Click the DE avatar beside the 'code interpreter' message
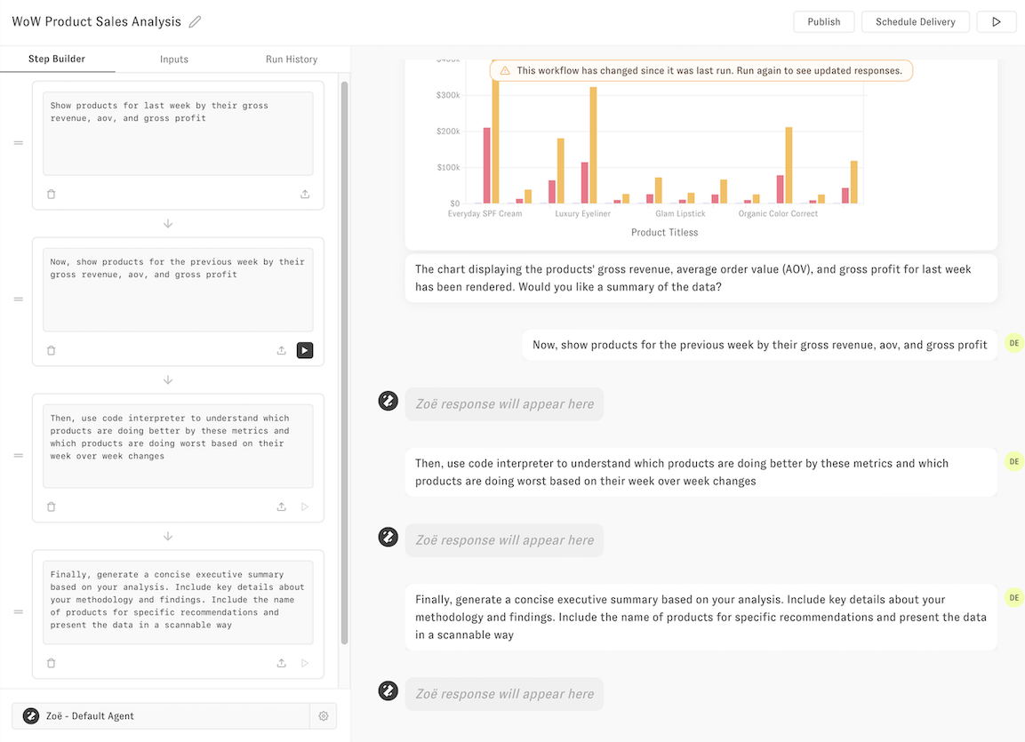The height and width of the screenshot is (742, 1025). click(1013, 462)
